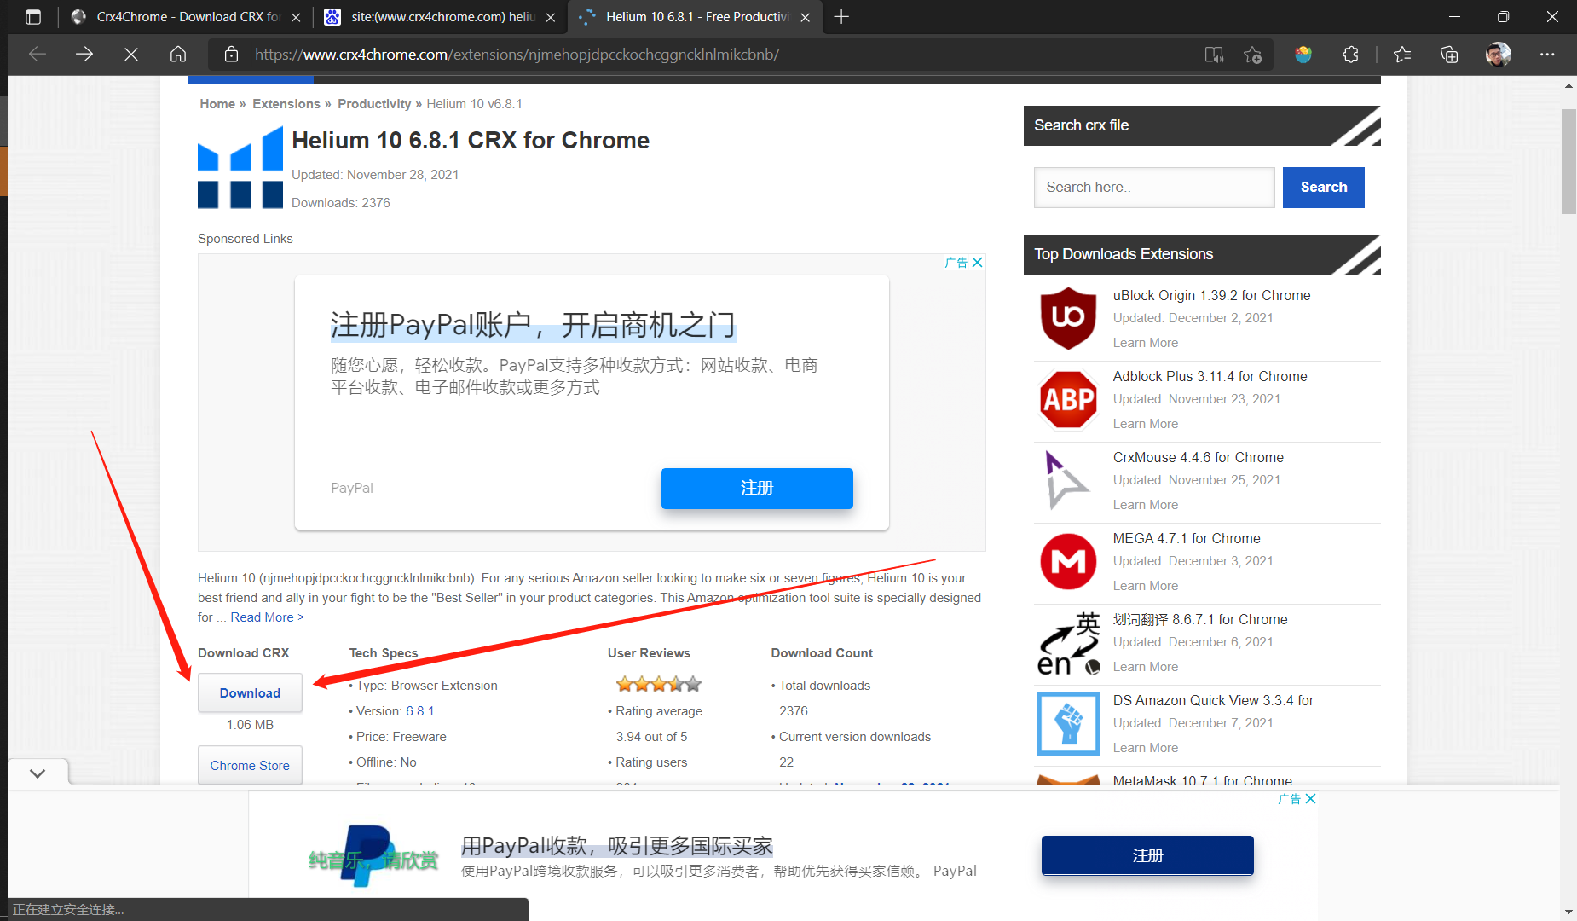Open MetaMask 10.7.1 for Chrome link
Image resolution: width=1577 pixels, height=921 pixels.
(x=1202, y=780)
